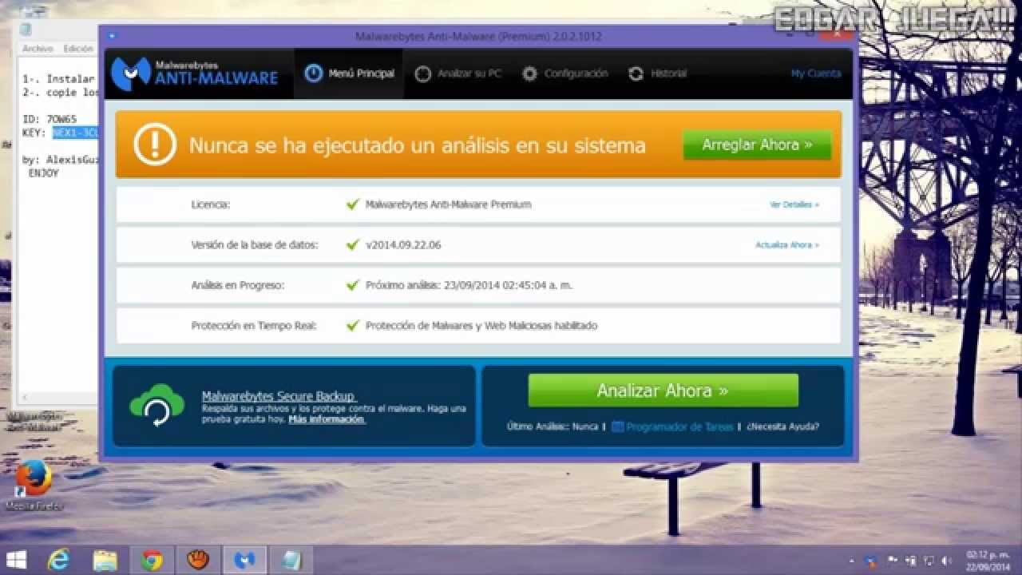The width and height of the screenshot is (1022, 575).
Task: Click 'Protección de Malwares y Web Maliciosas habilitado' text
Action: (x=481, y=326)
